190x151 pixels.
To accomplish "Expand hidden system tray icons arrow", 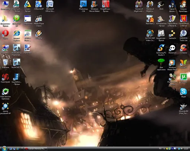I will click(x=164, y=149).
